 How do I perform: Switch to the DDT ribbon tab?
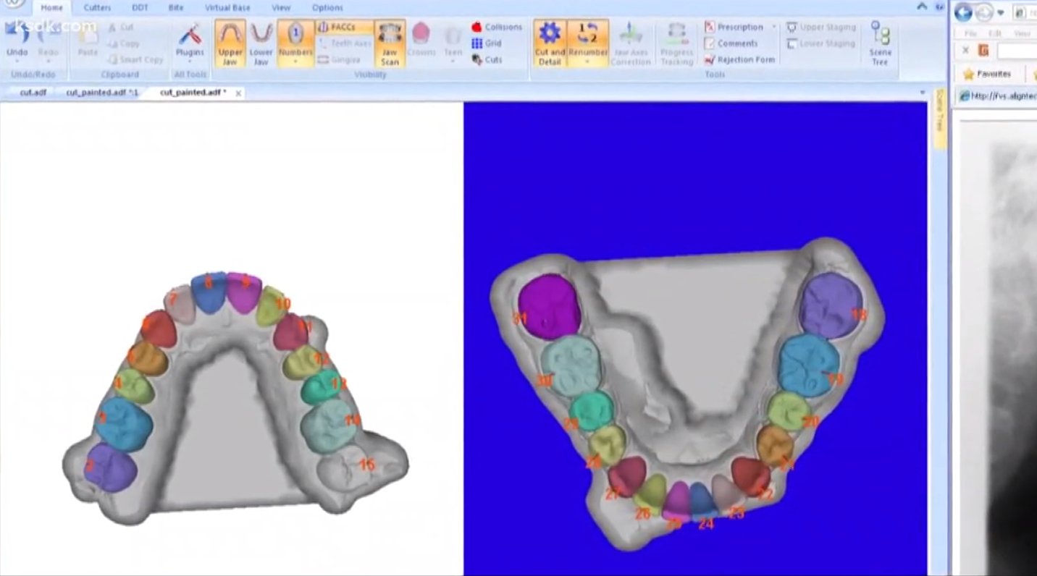coord(140,7)
